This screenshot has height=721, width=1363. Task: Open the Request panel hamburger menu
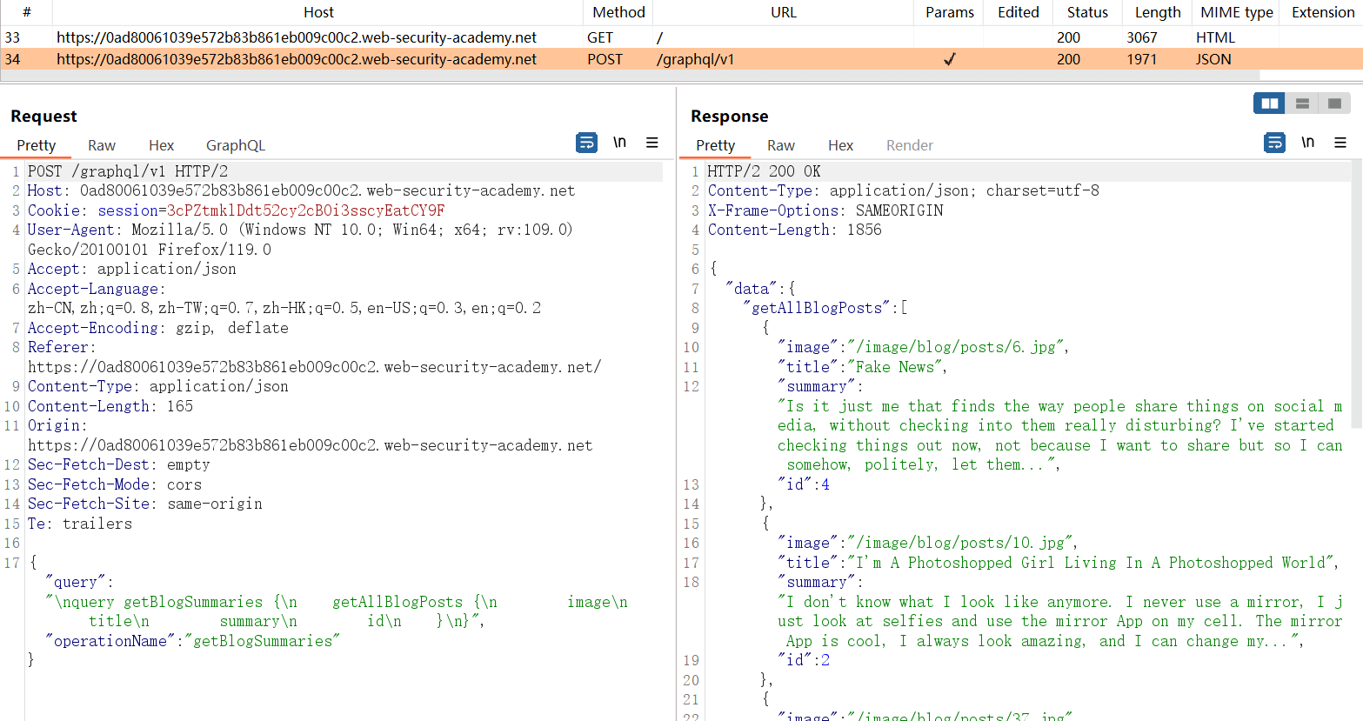651,143
